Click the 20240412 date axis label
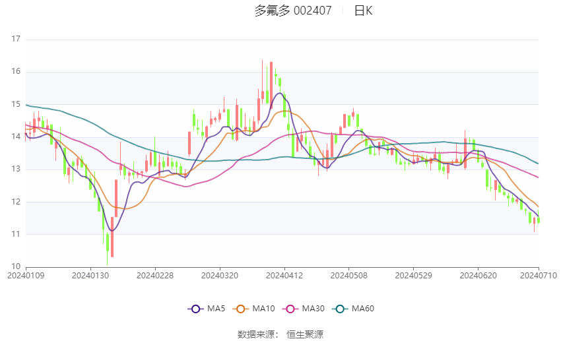Image resolution: width=561 pixels, height=341 pixels. pyautogui.click(x=284, y=274)
